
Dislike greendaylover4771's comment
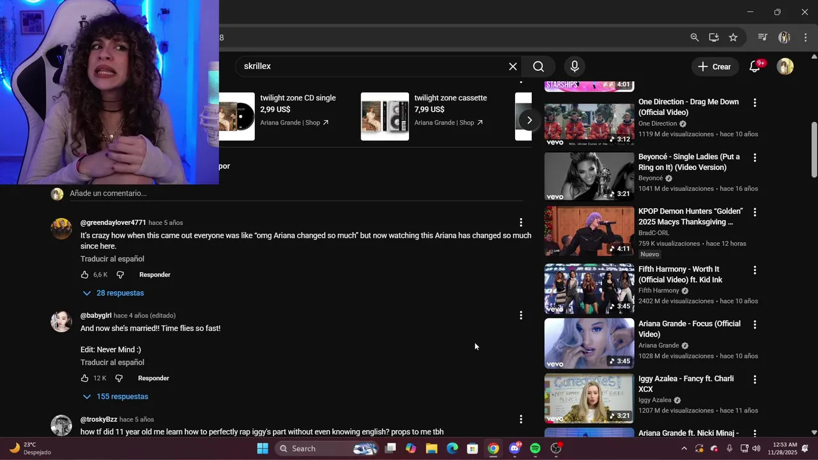(x=120, y=275)
